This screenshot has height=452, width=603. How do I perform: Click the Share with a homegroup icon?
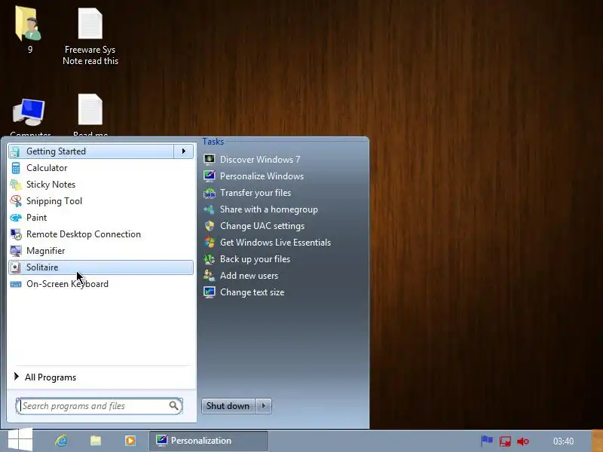coord(210,209)
